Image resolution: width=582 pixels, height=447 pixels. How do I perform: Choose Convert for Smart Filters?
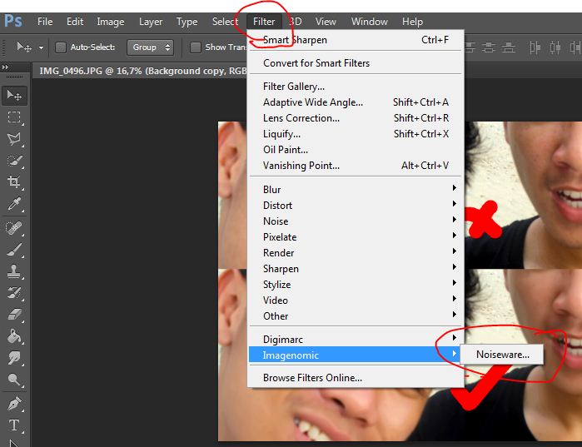point(356,63)
